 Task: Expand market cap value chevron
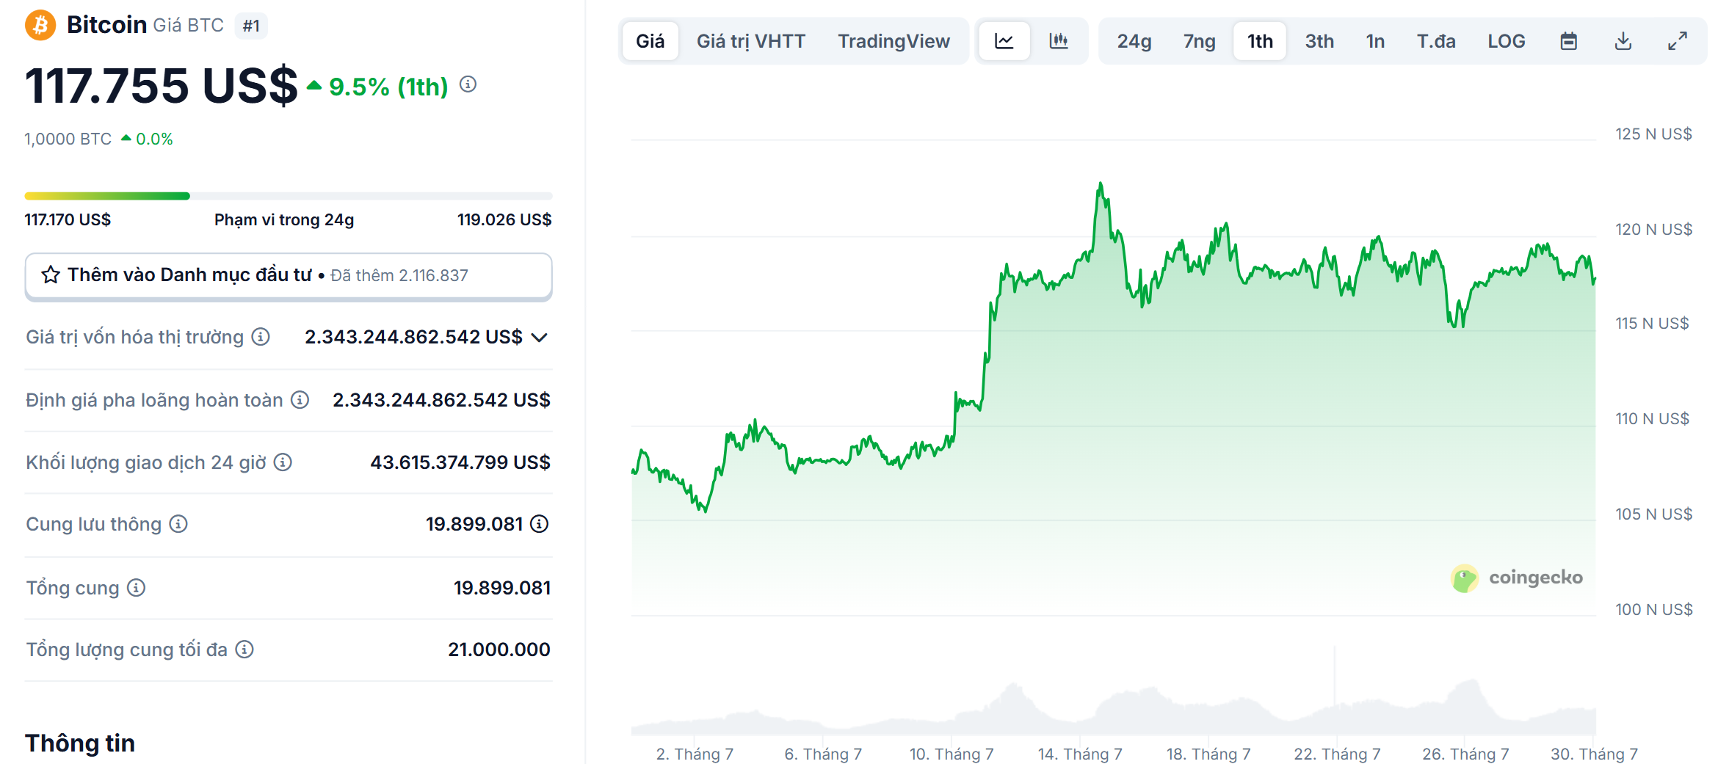540,338
